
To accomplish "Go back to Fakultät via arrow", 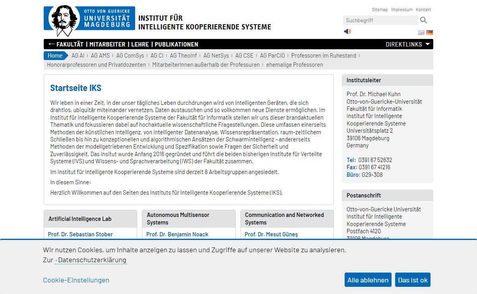I will pyautogui.click(x=66, y=44).
